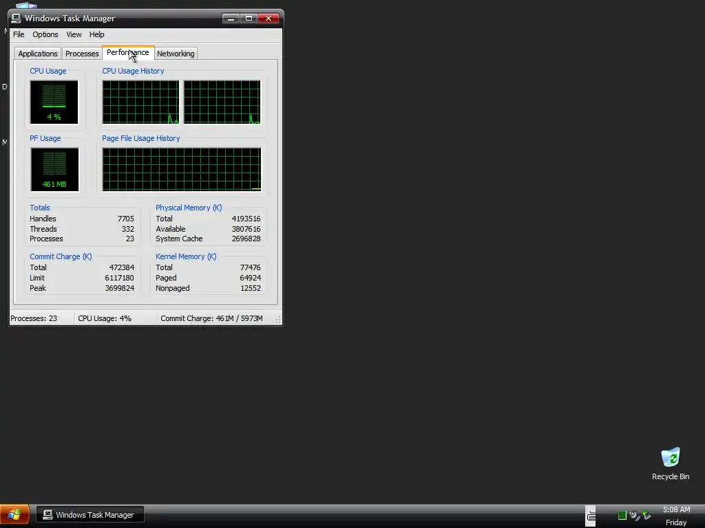Image resolution: width=705 pixels, height=528 pixels.
Task: Click Kernel Memory Total value 77476
Action: pyautogui.click(x=250, y=267)
